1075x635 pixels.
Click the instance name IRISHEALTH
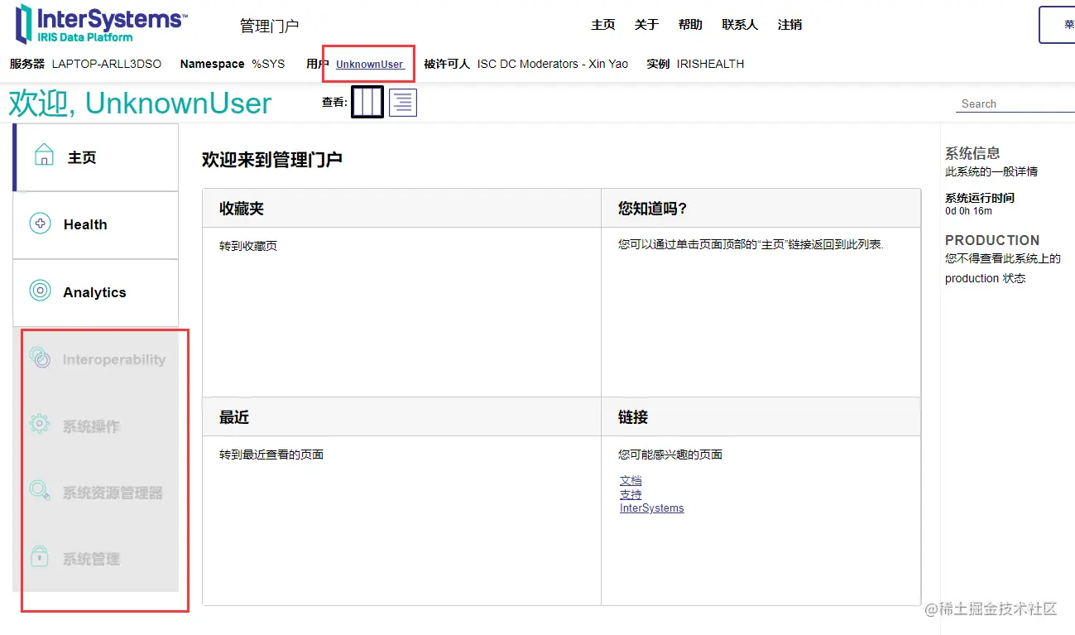tap(710, 64)
